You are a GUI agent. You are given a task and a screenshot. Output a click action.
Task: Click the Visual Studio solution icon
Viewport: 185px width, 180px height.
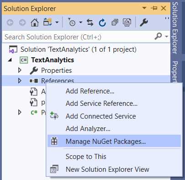click(13, 49)
